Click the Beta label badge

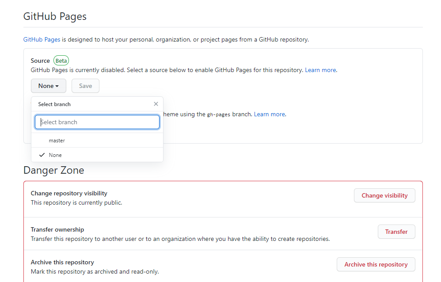(x=61, y=61)
